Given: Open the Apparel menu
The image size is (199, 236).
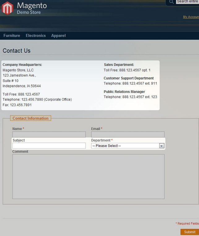Looking at the screenshot, I should click(58, 35).
